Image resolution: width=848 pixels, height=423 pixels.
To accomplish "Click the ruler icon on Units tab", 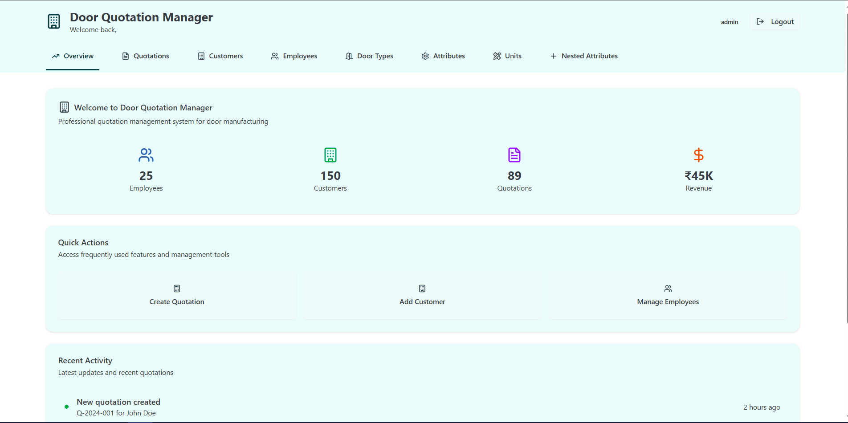I will pyautogui.click(x=497, y=56).
